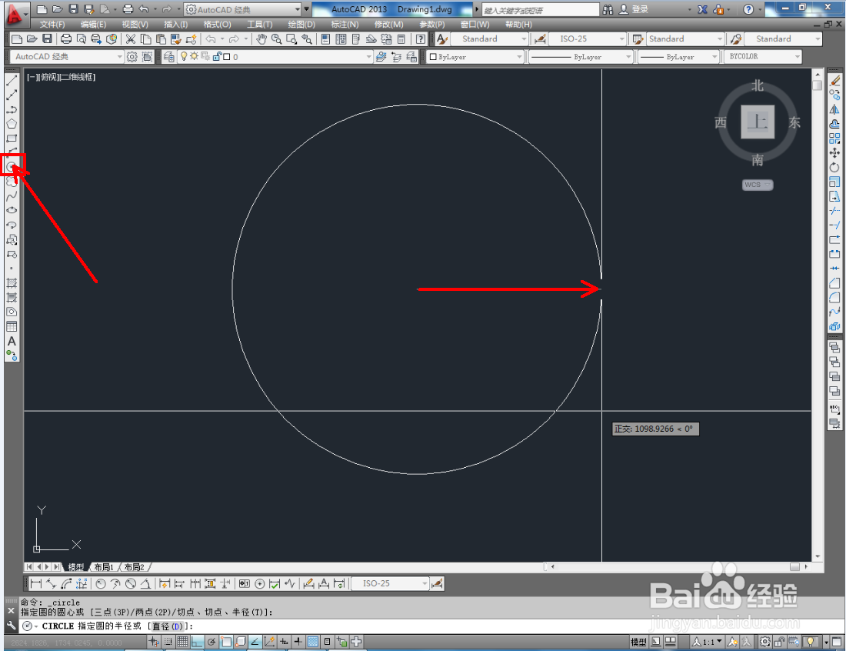Open the Table tool
846x651 pixels.
pyautogui.click(x=12, y=326)
